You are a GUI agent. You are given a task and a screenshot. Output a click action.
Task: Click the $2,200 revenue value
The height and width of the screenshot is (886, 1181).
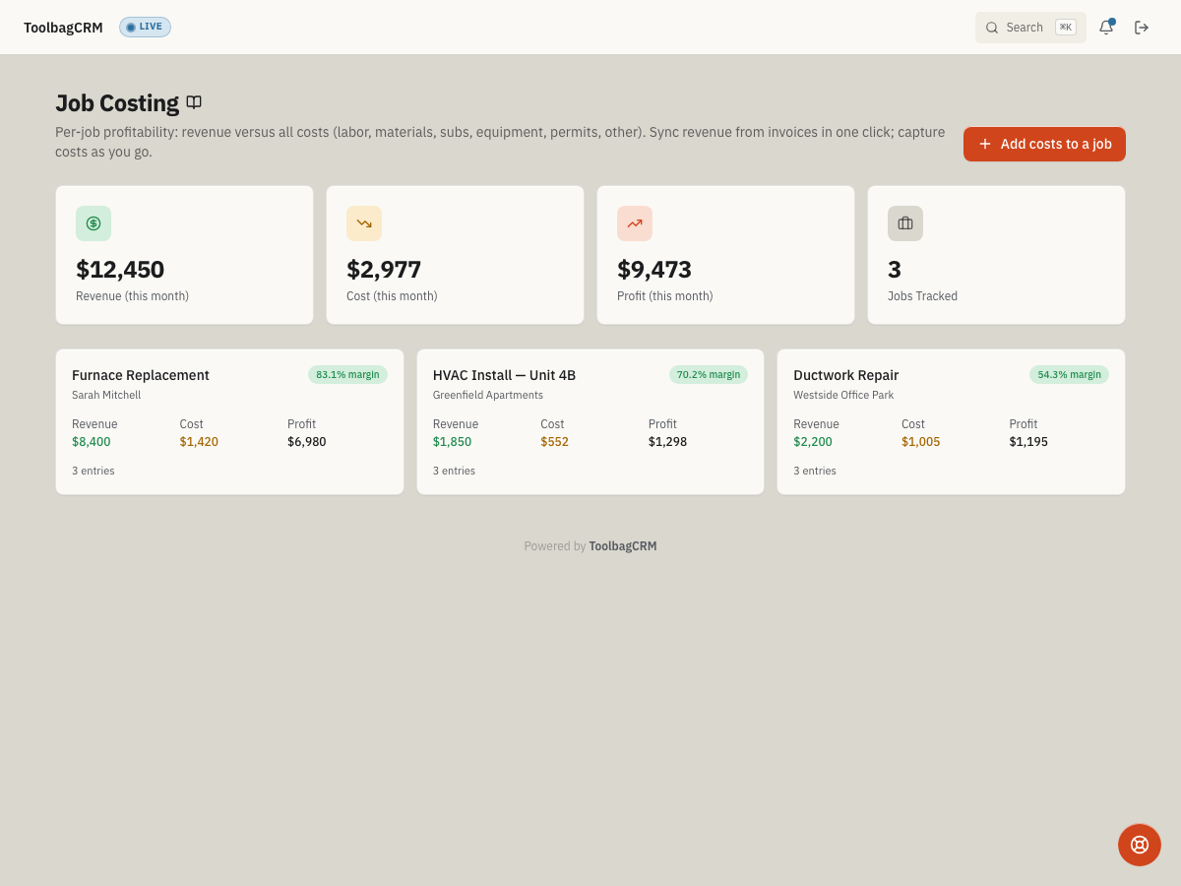813,442
